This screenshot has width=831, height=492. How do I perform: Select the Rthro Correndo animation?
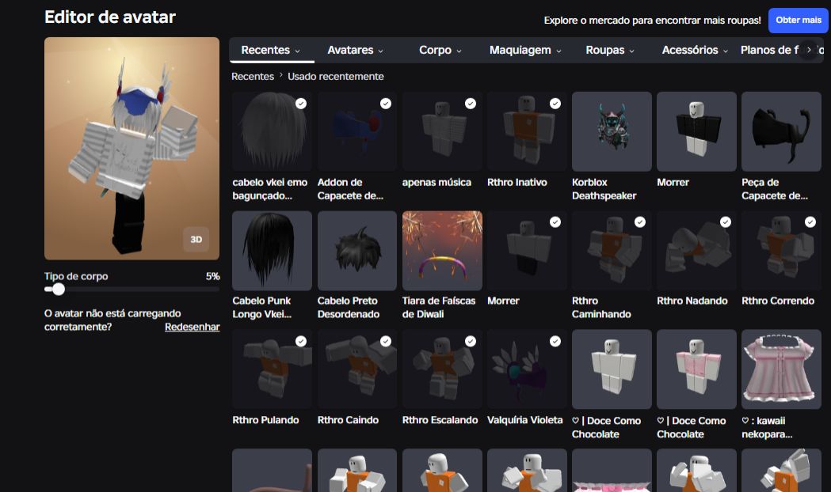click(x=781, y=250)
